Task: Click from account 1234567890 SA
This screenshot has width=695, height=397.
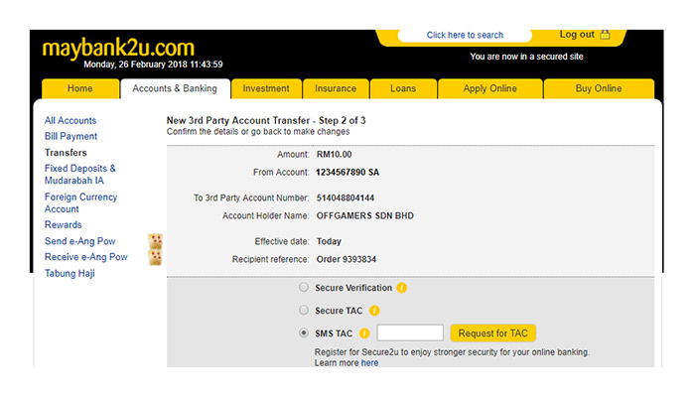Action: [x=347, y=173]
